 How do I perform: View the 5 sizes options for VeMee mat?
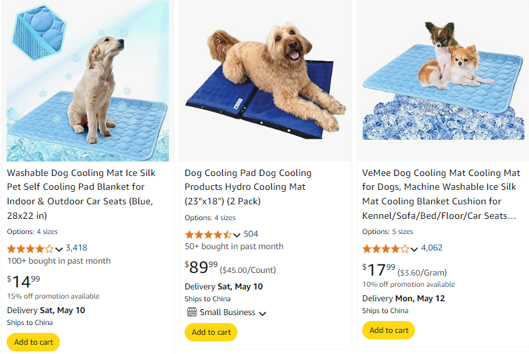click(x=402, y=231)
